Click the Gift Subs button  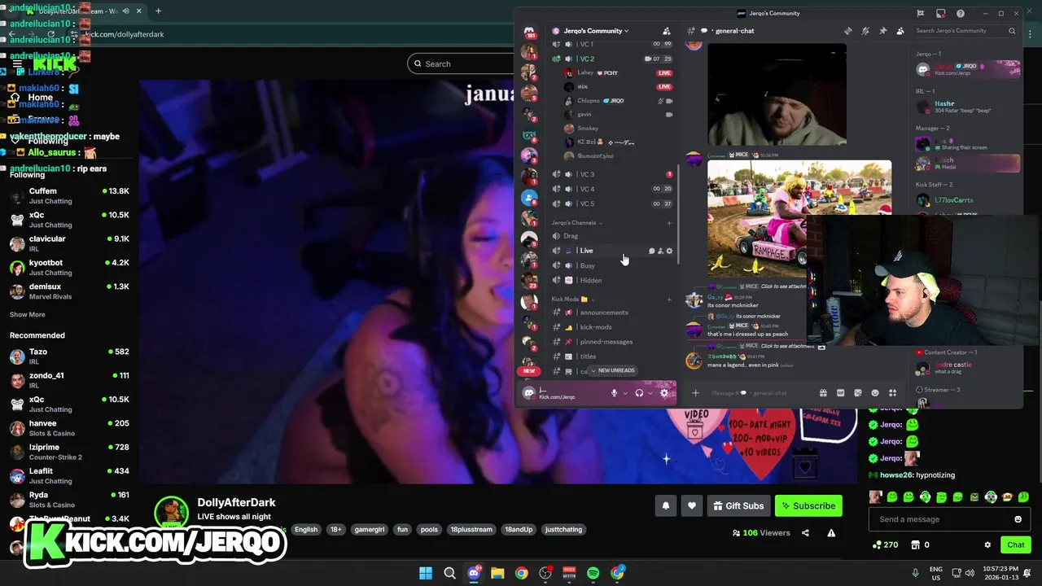point(738,505)
